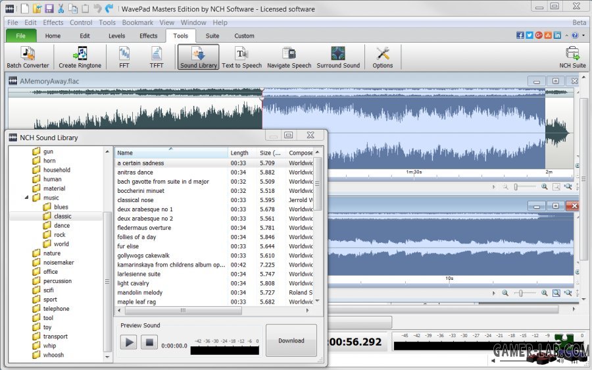
Task: Select the classic folder
Action: click(62, 216)
